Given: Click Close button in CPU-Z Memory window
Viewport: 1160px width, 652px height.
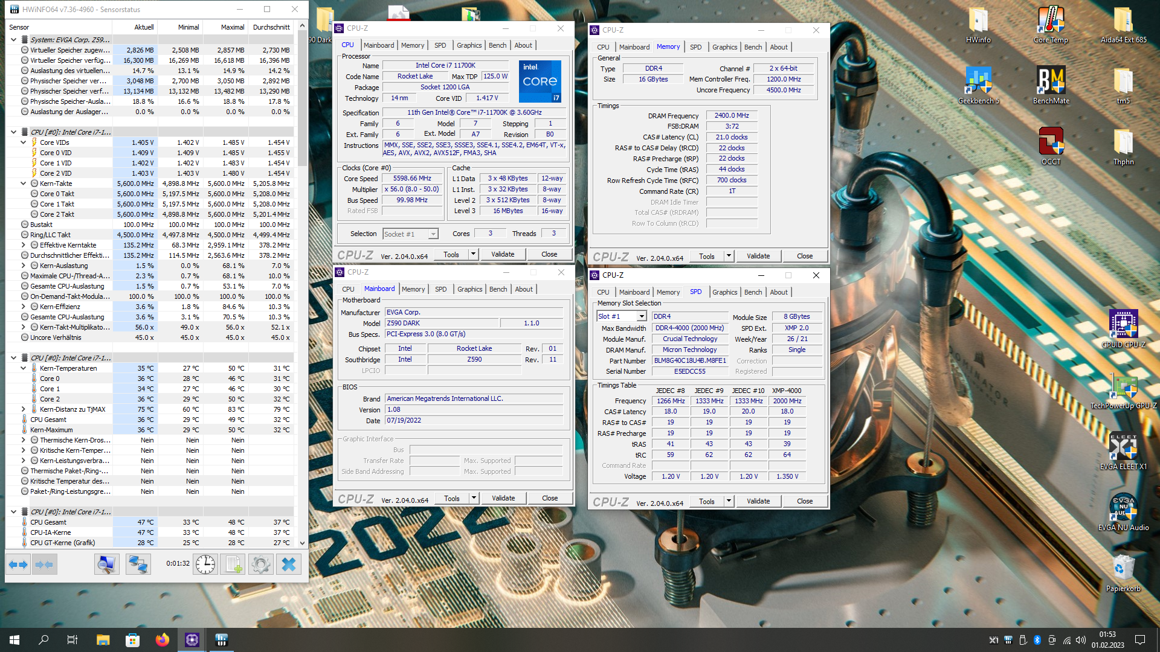Looking at the screenshot, I should click(x=805, y=256).
